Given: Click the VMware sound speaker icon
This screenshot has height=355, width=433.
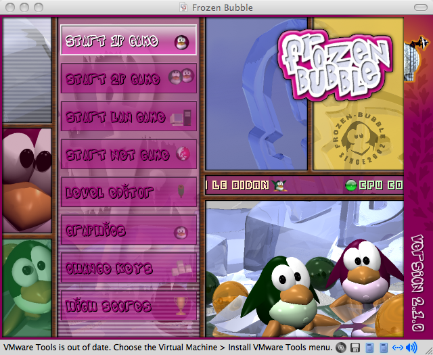Looking at the screenshot, I should coord(411,348).
